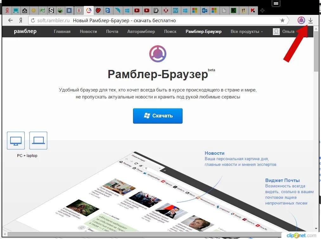
Task: Open the tab with fork and knife icon
Action: [x=243, y=10]
